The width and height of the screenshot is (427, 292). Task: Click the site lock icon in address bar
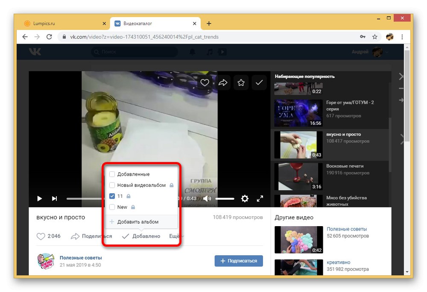tap(64, 37)
